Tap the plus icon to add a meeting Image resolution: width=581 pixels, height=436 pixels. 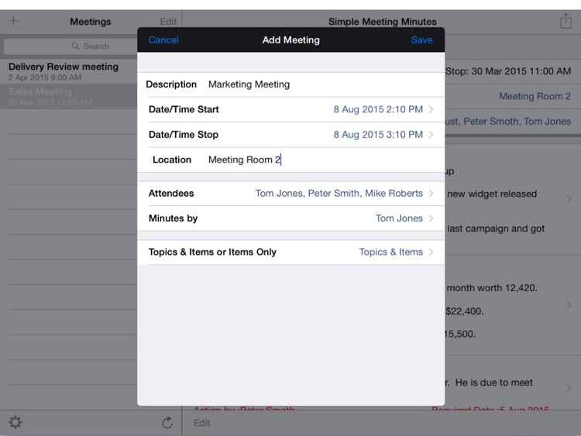click(x=13, y=21)
